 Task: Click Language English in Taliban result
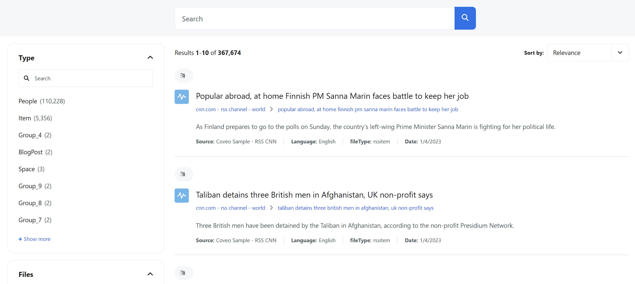pos(313,240)
